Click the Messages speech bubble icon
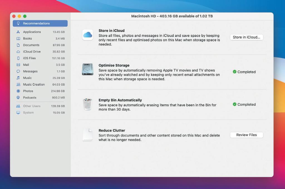 pos(18,71)
